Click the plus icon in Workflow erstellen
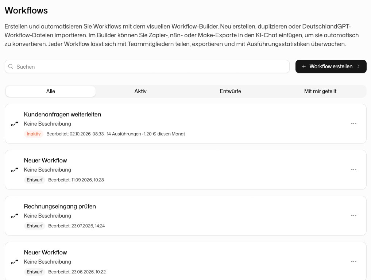The height and width of the screenshot is (280, 371). point(304,66)
